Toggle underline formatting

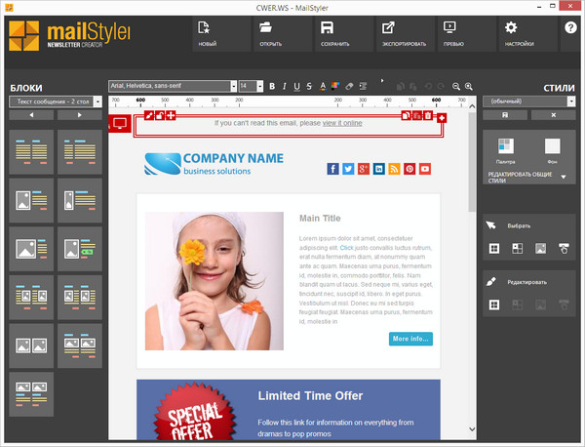tap(296, 86)
